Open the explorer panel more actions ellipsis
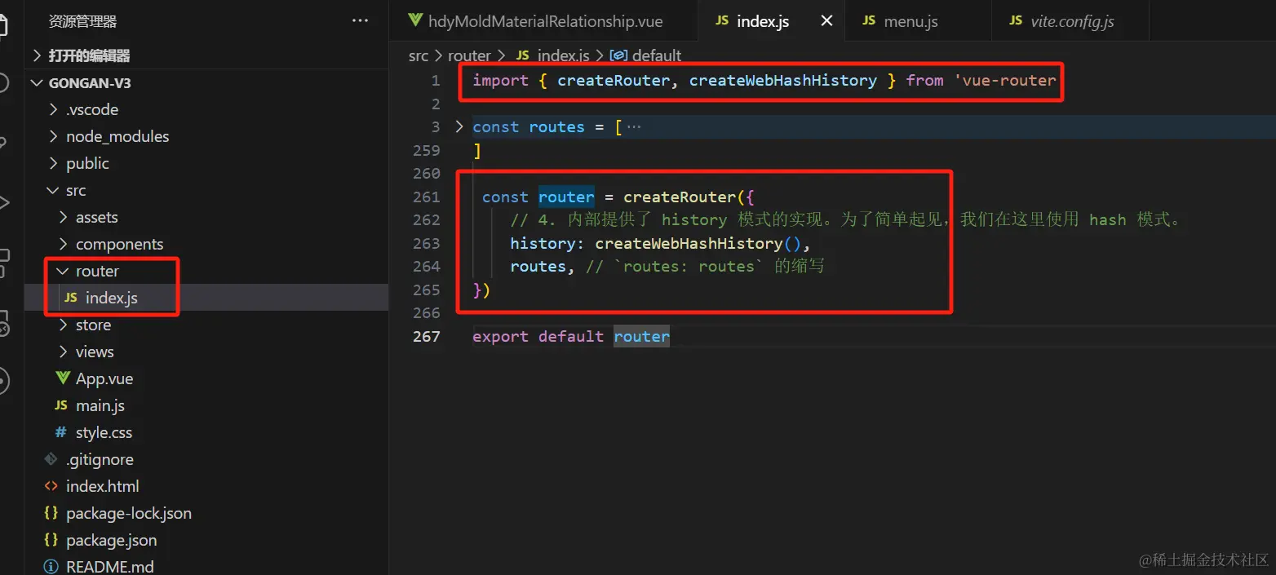The height and width of the screenshot is (575, 1276). 360,20
